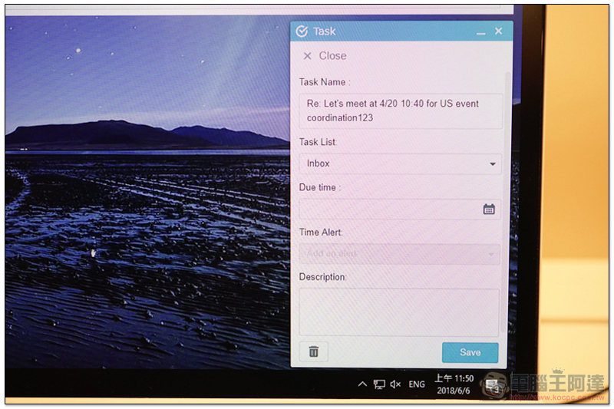Open the network icon in the taskbar

coord(379,384)
